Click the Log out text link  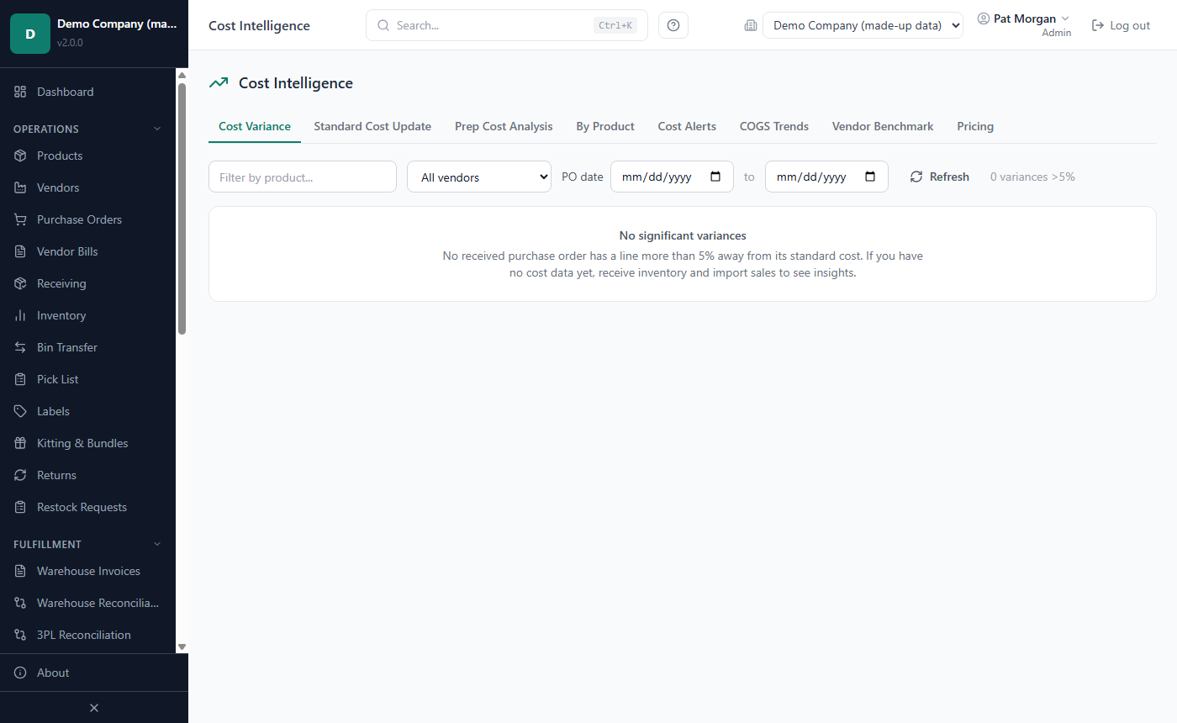click(x=1130, y=25)
